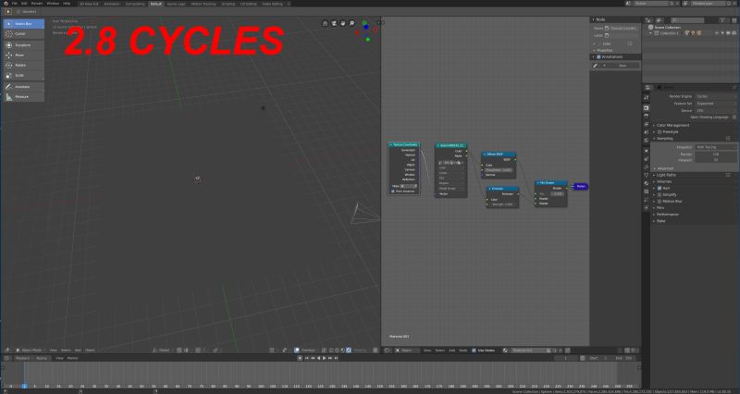Select the Rotate tool
This screenshot has width=740, height=394.
[x=24, y=65]
